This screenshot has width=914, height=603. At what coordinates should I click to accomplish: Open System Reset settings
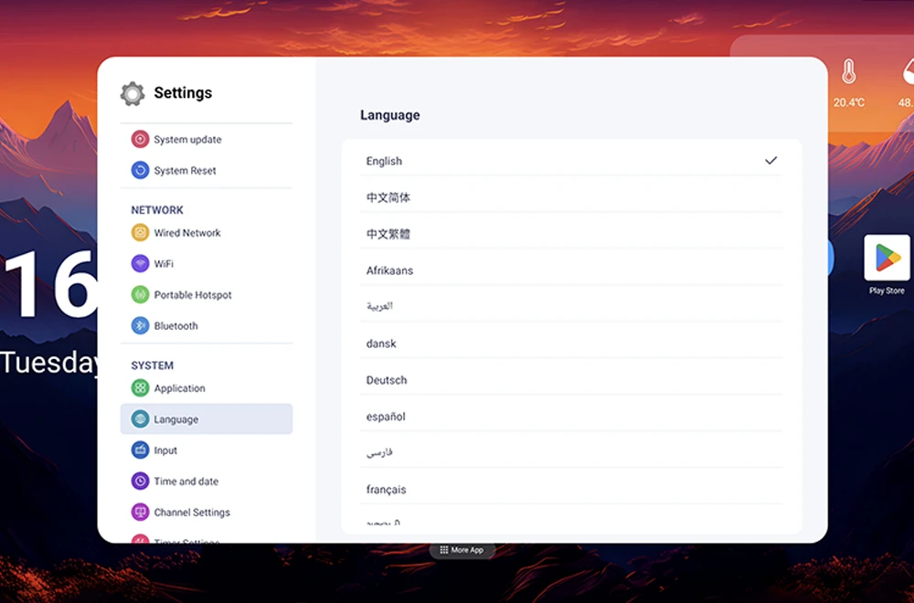[x=207, y=170]
